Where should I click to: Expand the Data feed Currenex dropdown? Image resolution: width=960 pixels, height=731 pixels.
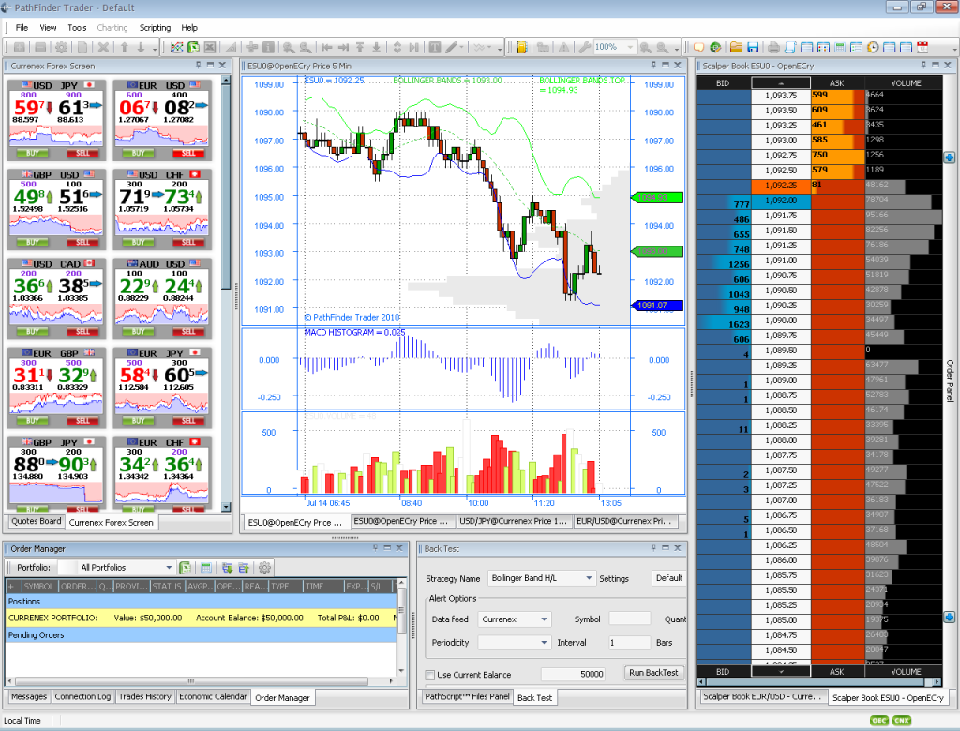click(515, 619)
